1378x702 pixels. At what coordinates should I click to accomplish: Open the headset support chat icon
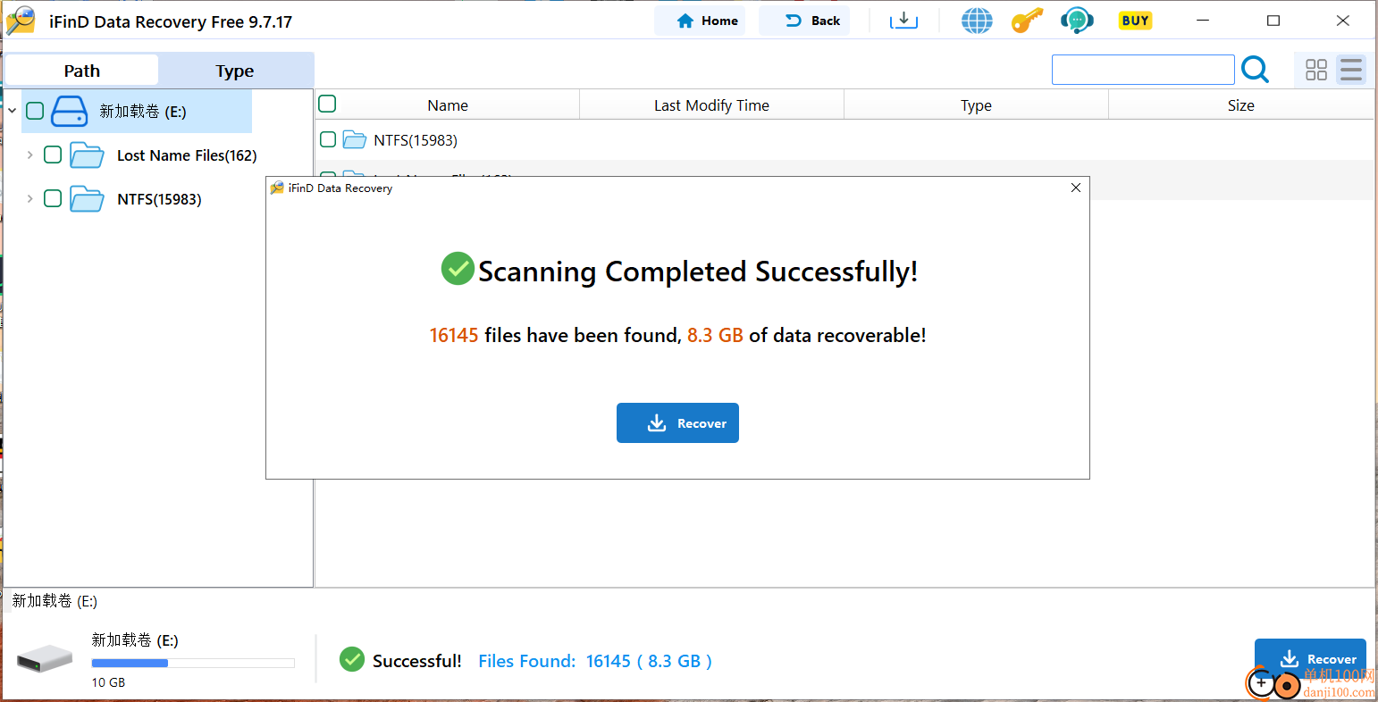point(1077,21)
